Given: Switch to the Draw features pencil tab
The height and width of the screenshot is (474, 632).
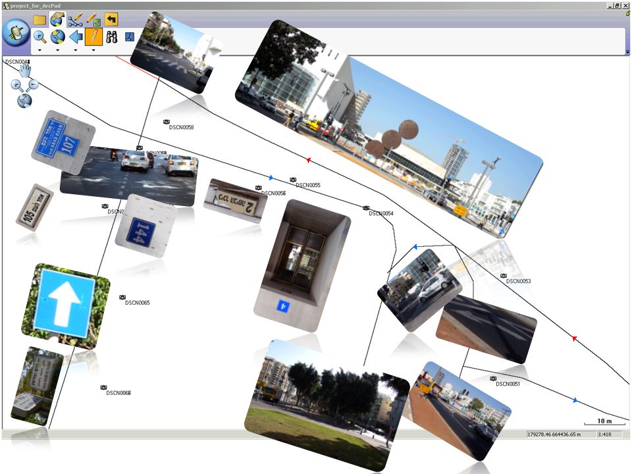Looking at the screenshot, I should pos(75,19).
